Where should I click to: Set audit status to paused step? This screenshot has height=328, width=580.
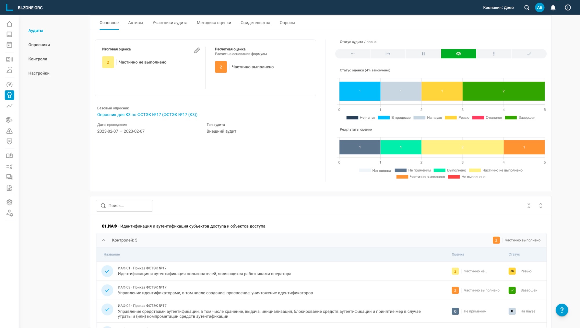coord(423,54)
